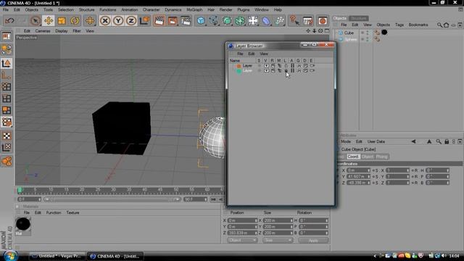The height and width of the screenshot is (261, 464).
Task: Click the timeline range slider bar
Action: point(112,199)
